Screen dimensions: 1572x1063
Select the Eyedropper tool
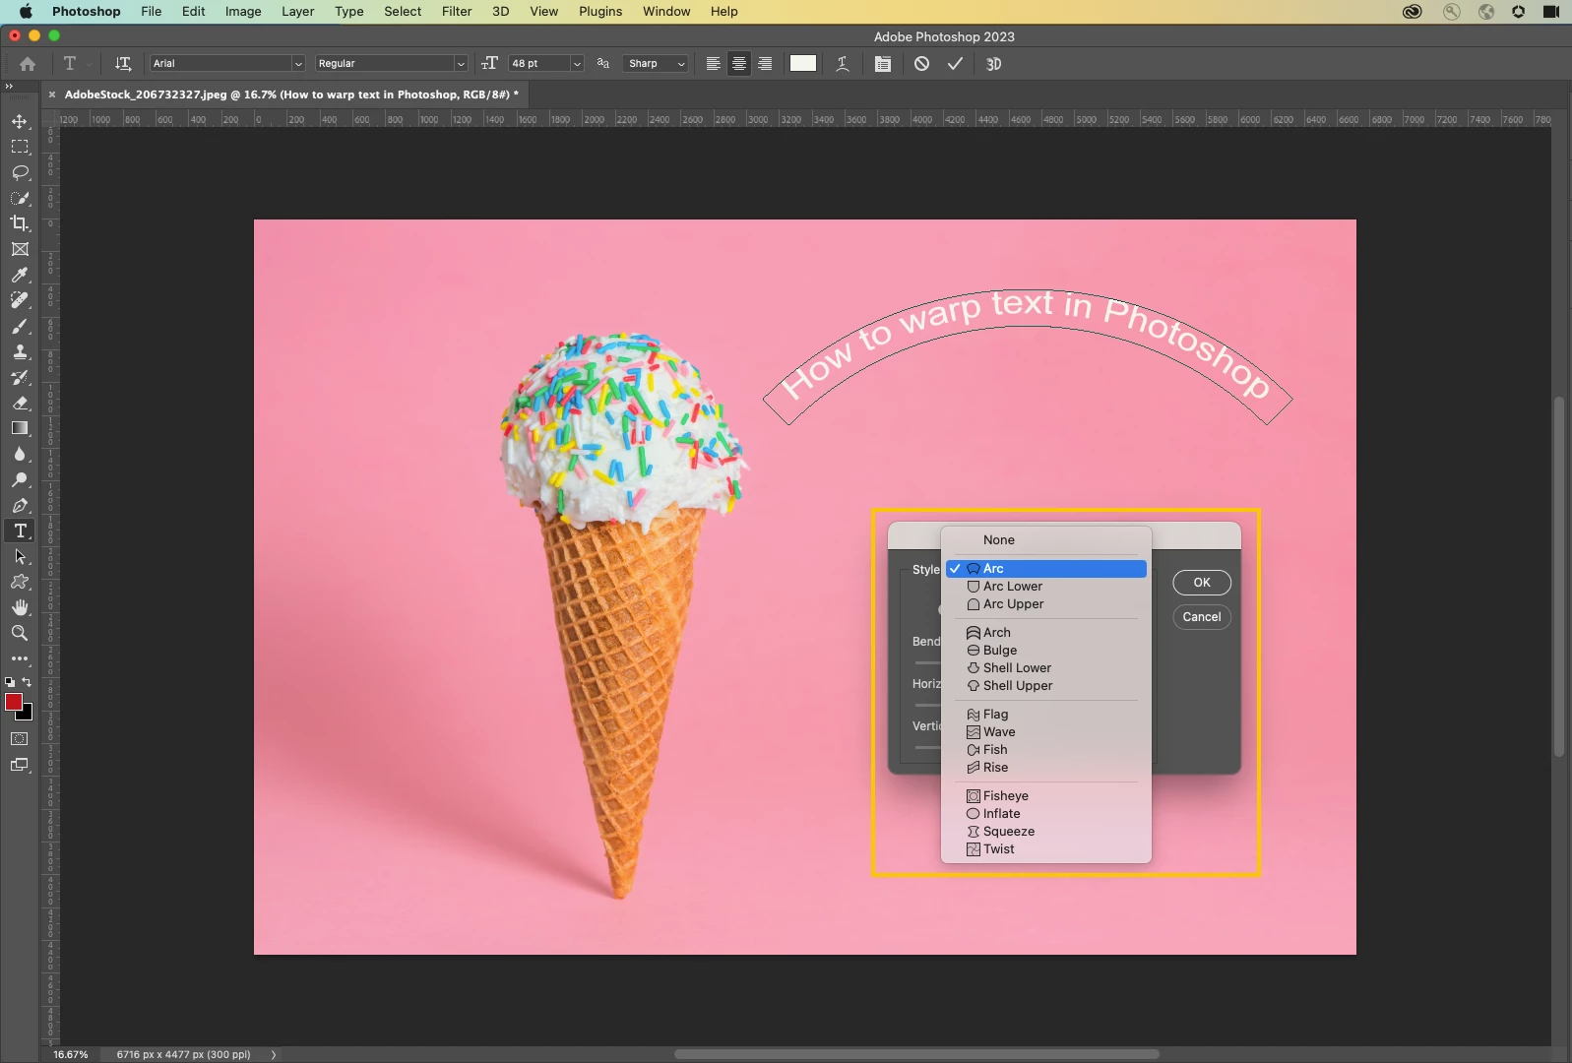pyautogui.click(x=20, y=275)
